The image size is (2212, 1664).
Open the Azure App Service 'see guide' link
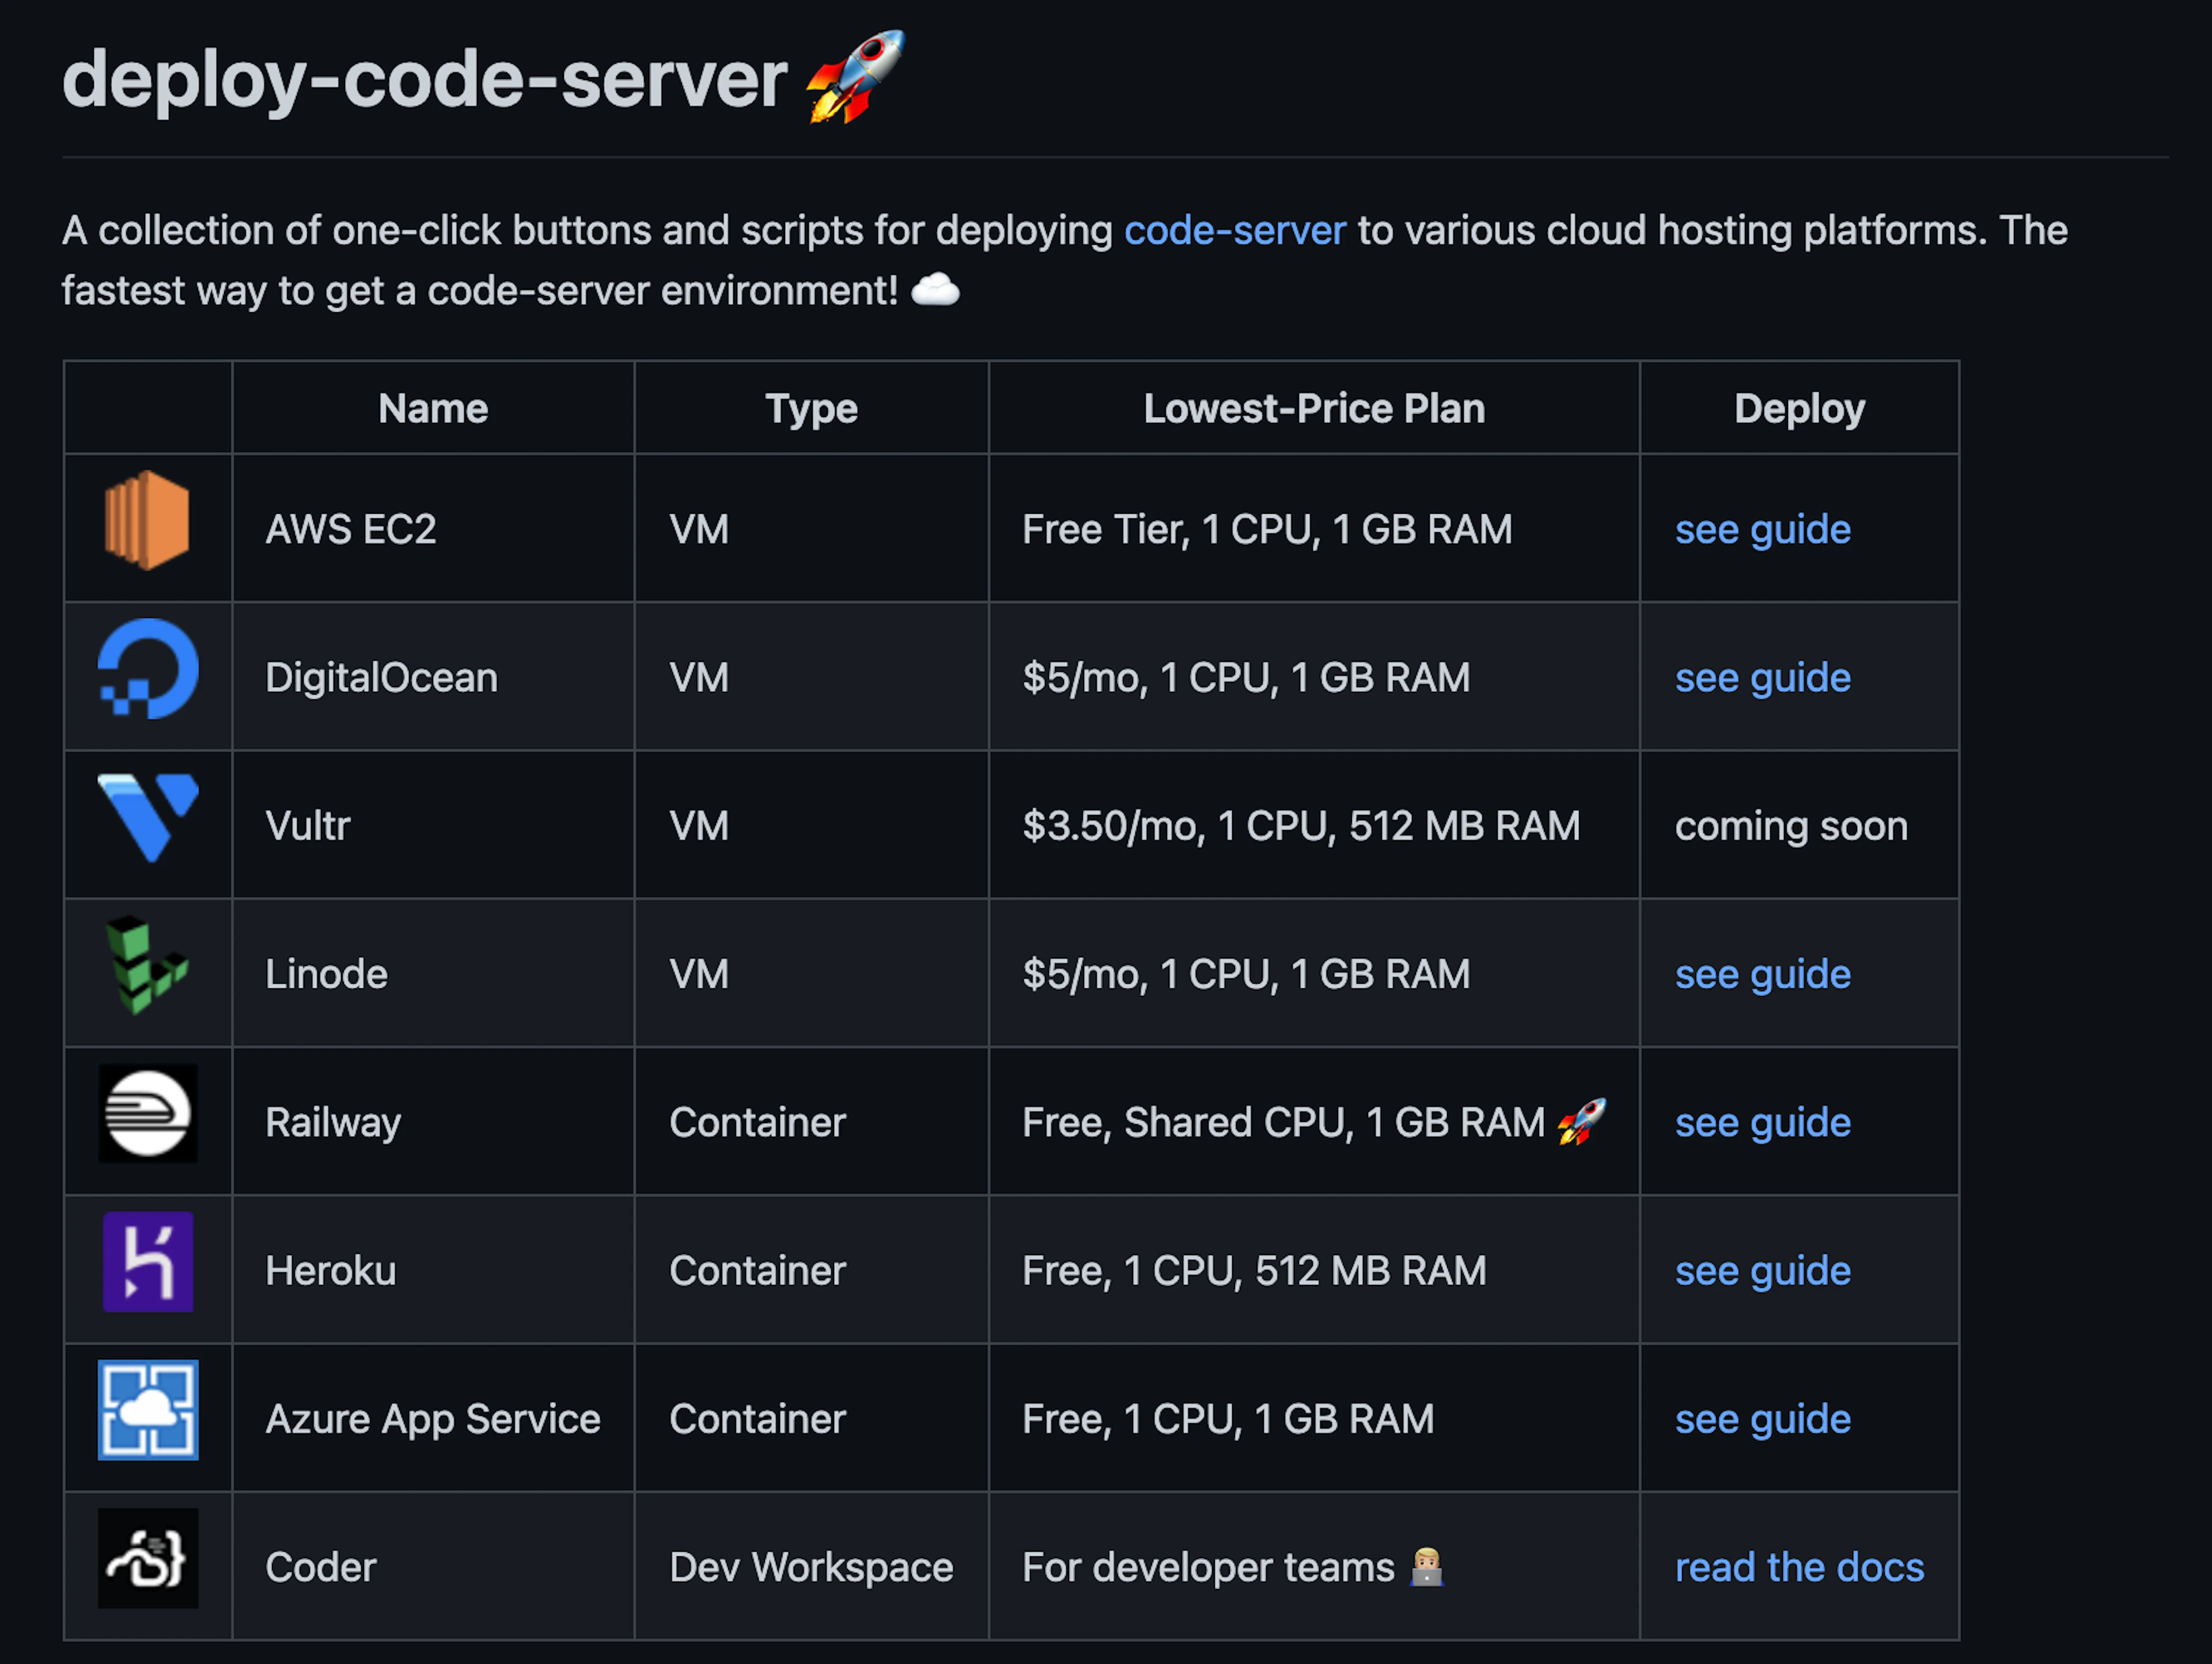pyautogui.click(x=1763, y=1419)
